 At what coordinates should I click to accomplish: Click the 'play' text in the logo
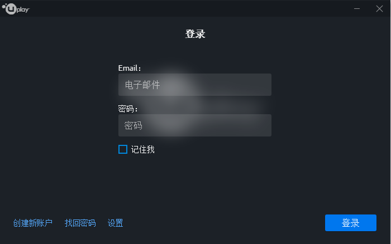tap(23, 9)
